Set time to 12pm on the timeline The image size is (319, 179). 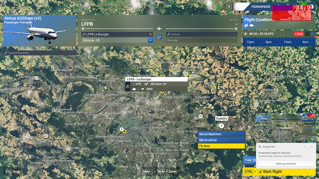250,42
